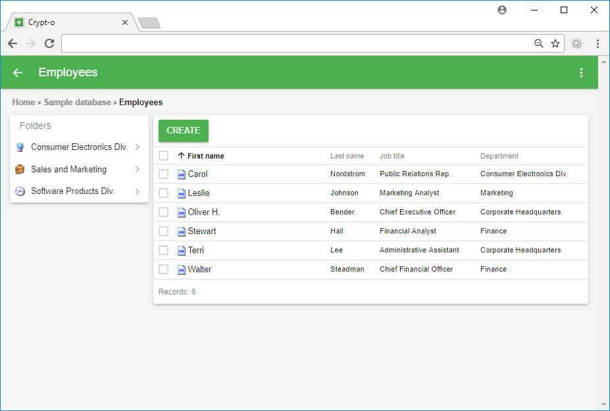
Task: Sort by Department column header
Action: (499, 156)
